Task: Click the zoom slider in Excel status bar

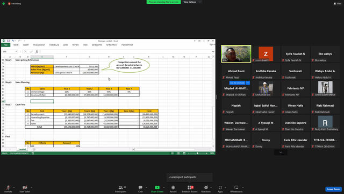Action: (x=197, y=153)
